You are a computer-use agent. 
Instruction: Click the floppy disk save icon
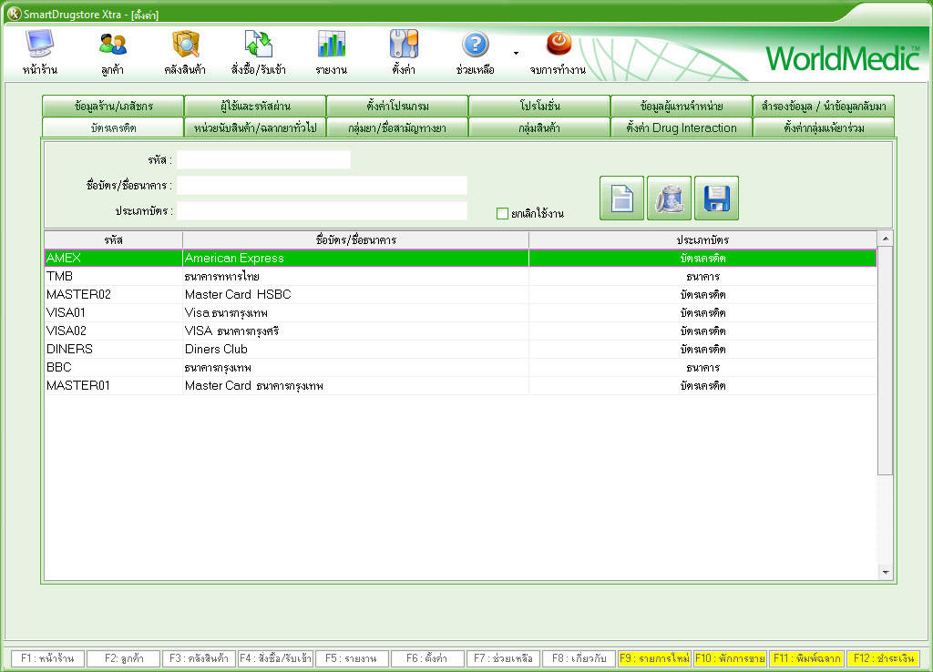pyautogui.click(x=716, y=199)
